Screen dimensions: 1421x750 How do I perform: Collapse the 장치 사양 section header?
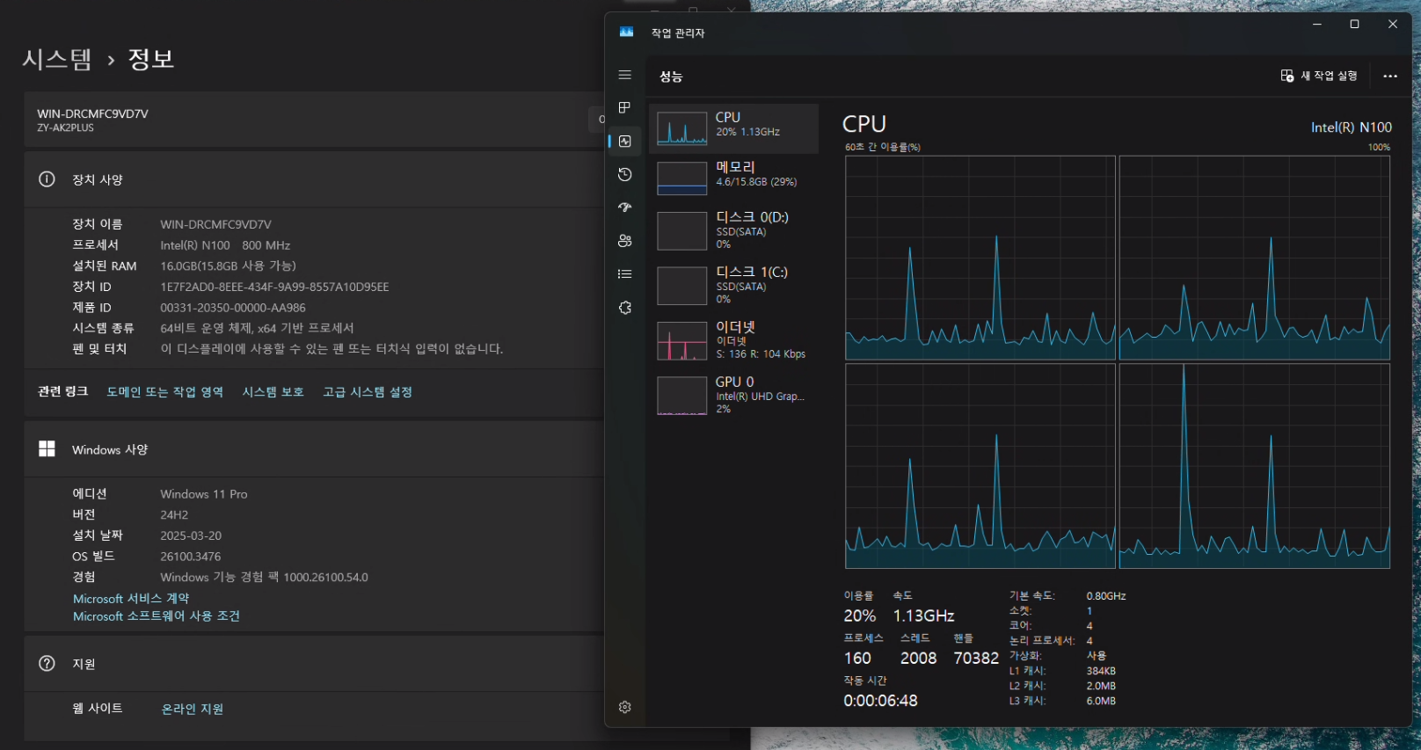click(x=315, y=179)
